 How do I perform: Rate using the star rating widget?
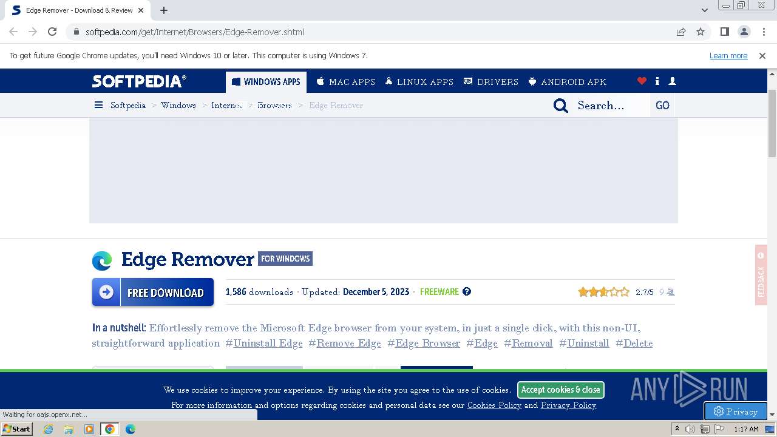(604, 292)
